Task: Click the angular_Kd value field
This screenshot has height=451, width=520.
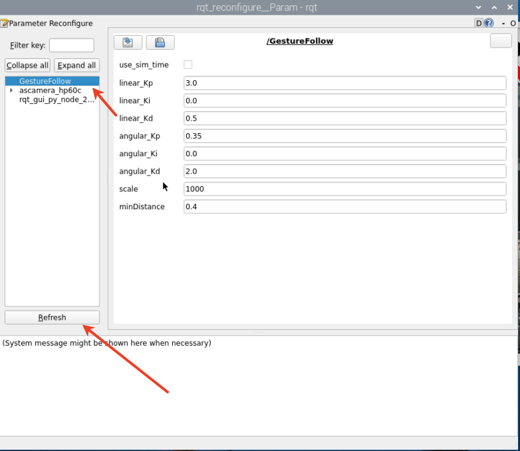Action: click(344, 171)
